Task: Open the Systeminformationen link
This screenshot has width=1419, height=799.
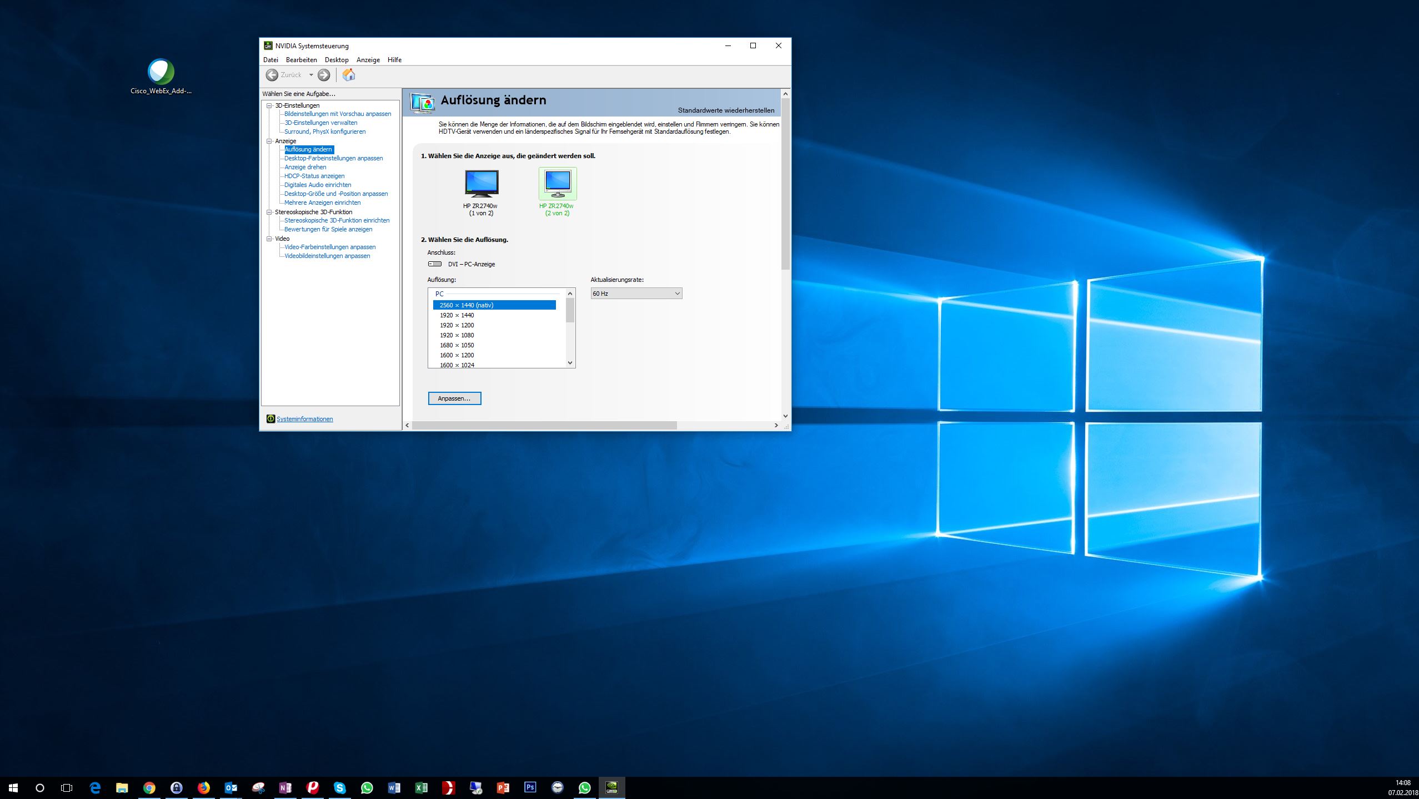Action: 304,419
